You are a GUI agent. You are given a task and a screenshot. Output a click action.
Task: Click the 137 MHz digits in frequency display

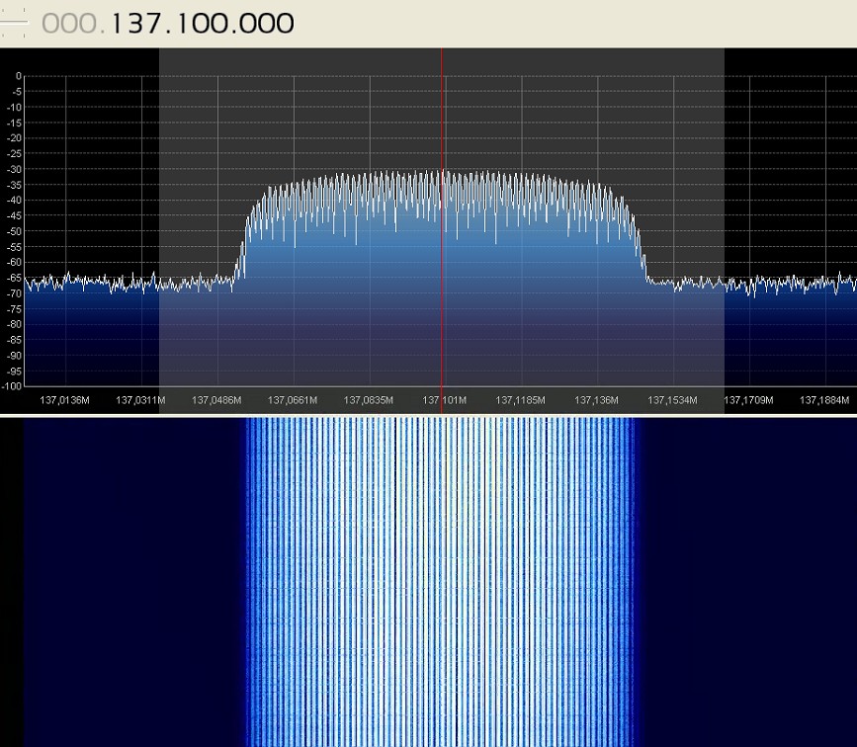(x=134, y=24)
